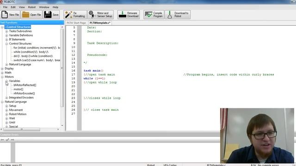Open the Edit menu
The height and width of the screenshot is (166, 296).
[13, 7]
